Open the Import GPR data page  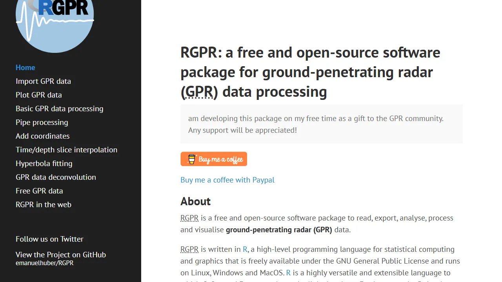pos(43,81)
